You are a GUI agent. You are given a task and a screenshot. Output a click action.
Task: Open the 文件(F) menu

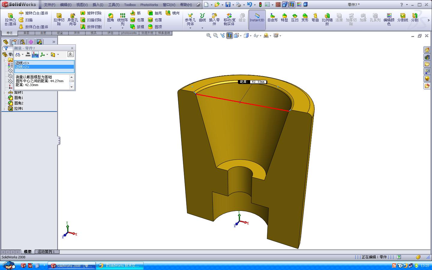(x=49, y=5)
